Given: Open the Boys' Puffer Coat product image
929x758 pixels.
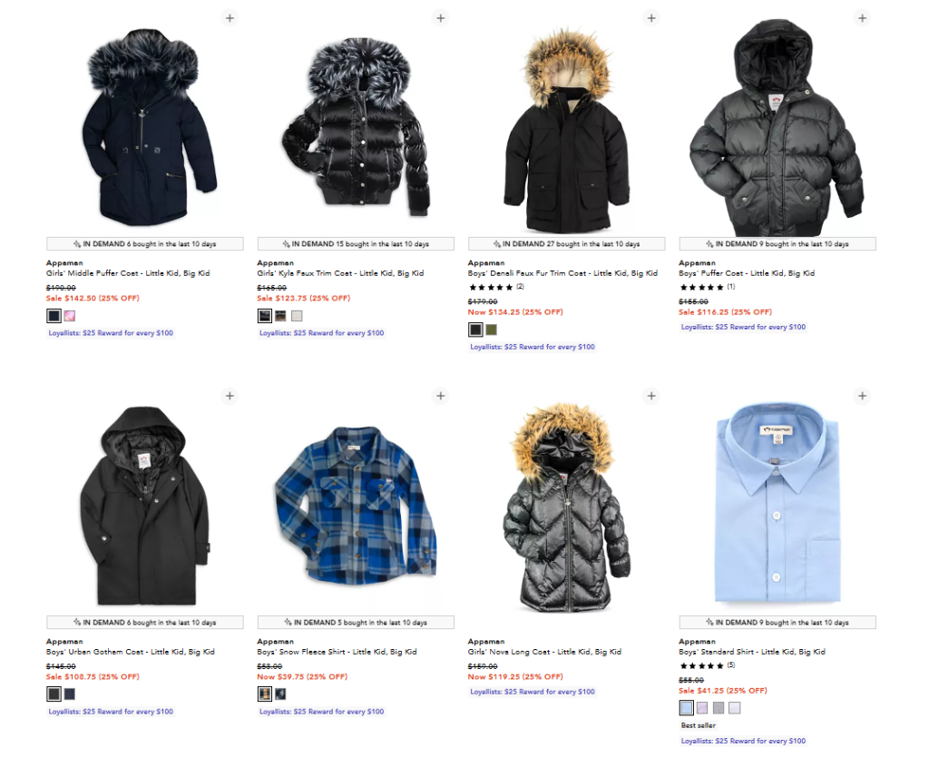Looking at the screenshot, I should 777,127.
